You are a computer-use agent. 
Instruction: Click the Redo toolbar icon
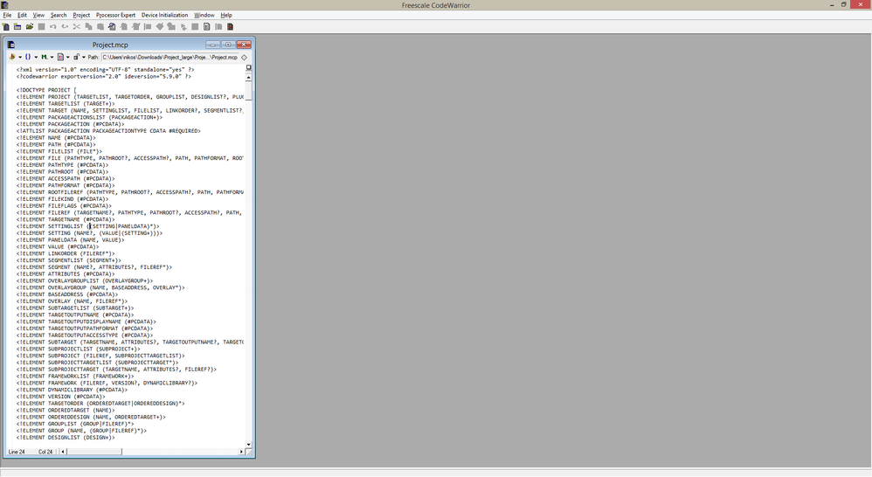point(65,27)
